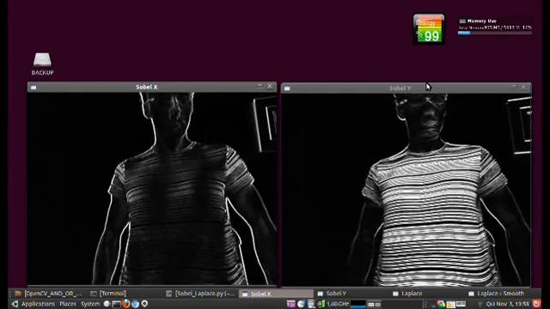Focus the Sobel Y window title bar
This screenshot has height=309, width=550.
pyautogui.click(x=406, y=88)
